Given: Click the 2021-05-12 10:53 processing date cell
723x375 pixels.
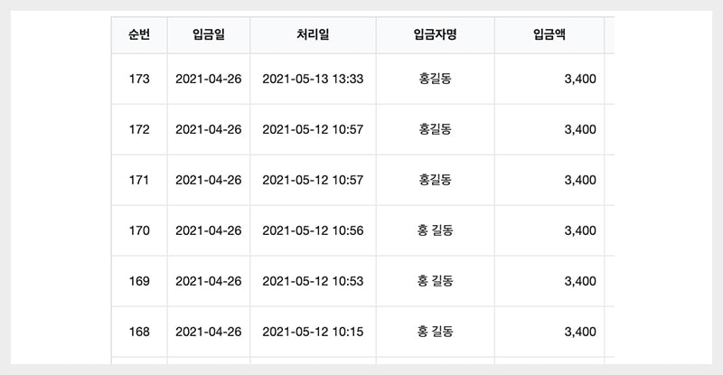Looking at the screenshot, I should pyautogui.click(x=313, y=281).
